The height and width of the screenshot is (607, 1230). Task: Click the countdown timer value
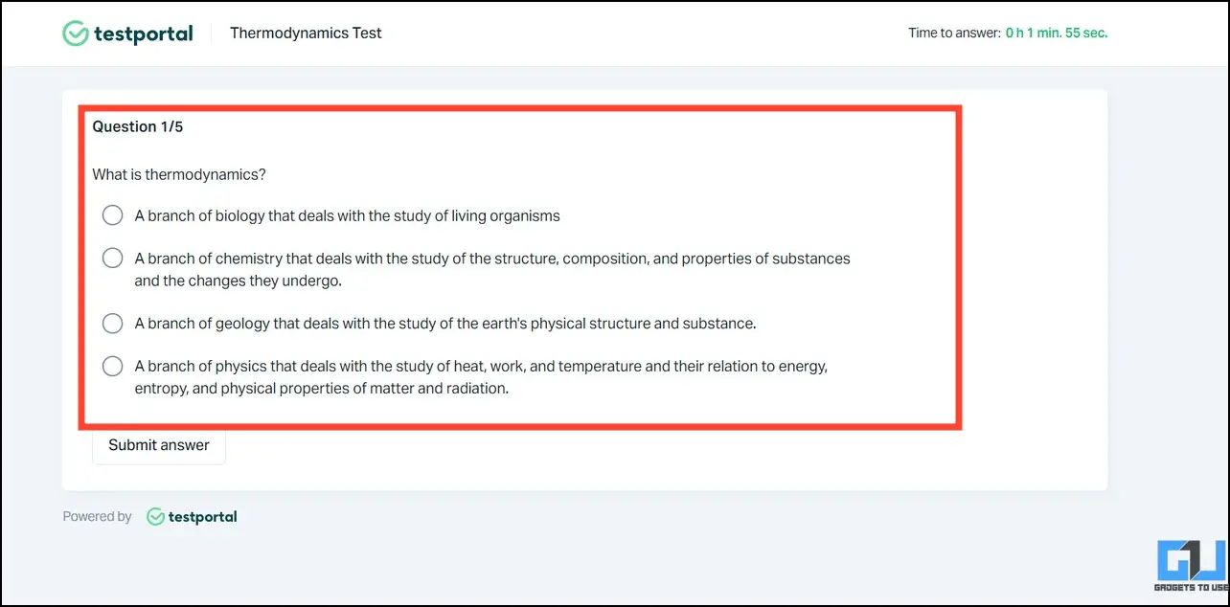[x=1057, y=34]
